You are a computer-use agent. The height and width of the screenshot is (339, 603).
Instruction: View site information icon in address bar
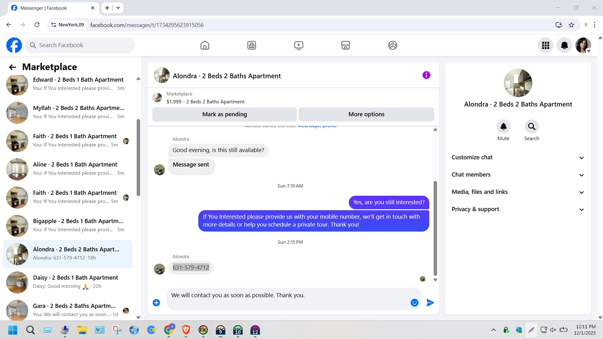[x=54, y=25]
